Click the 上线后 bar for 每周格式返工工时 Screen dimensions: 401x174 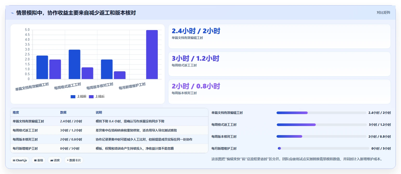click(87, 73)
